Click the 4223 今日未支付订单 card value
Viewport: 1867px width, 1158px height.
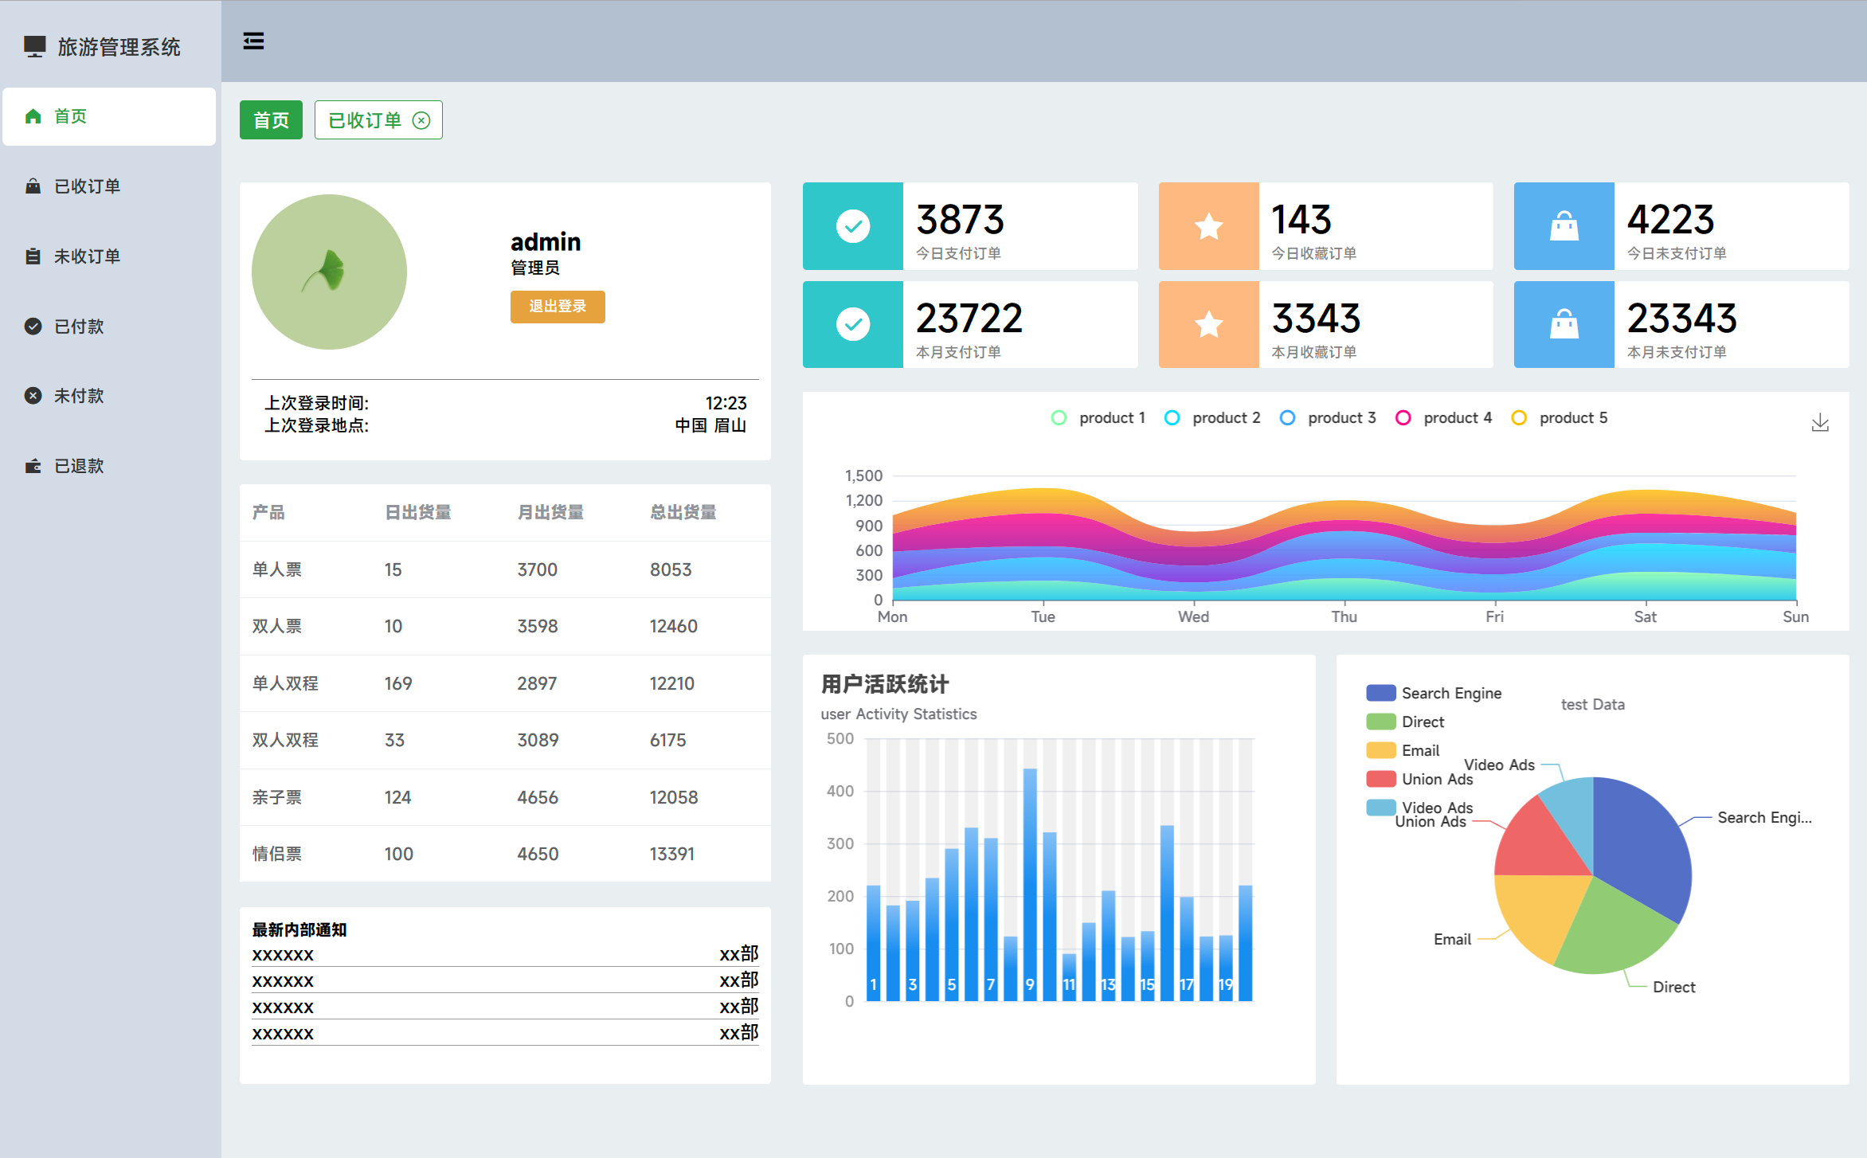1670,220
